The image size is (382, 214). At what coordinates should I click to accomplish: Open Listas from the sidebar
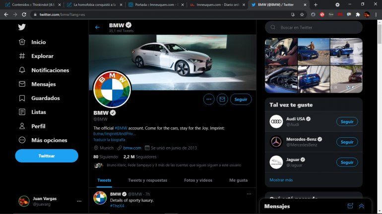[38, 112]
